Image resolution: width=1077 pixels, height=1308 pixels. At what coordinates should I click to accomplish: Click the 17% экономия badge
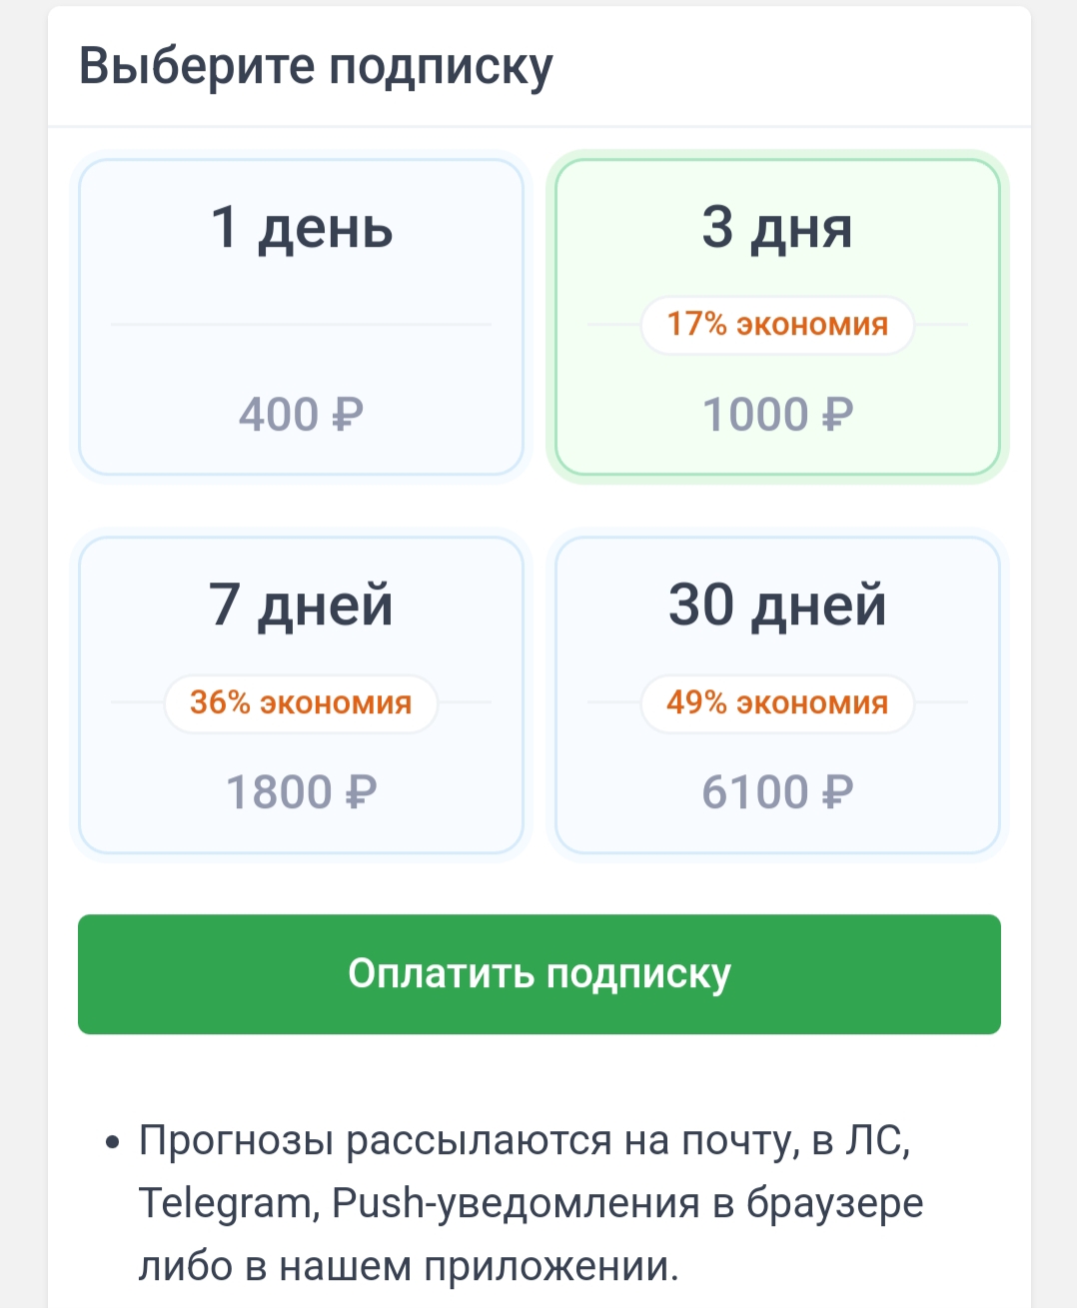[x=777, y=325]
